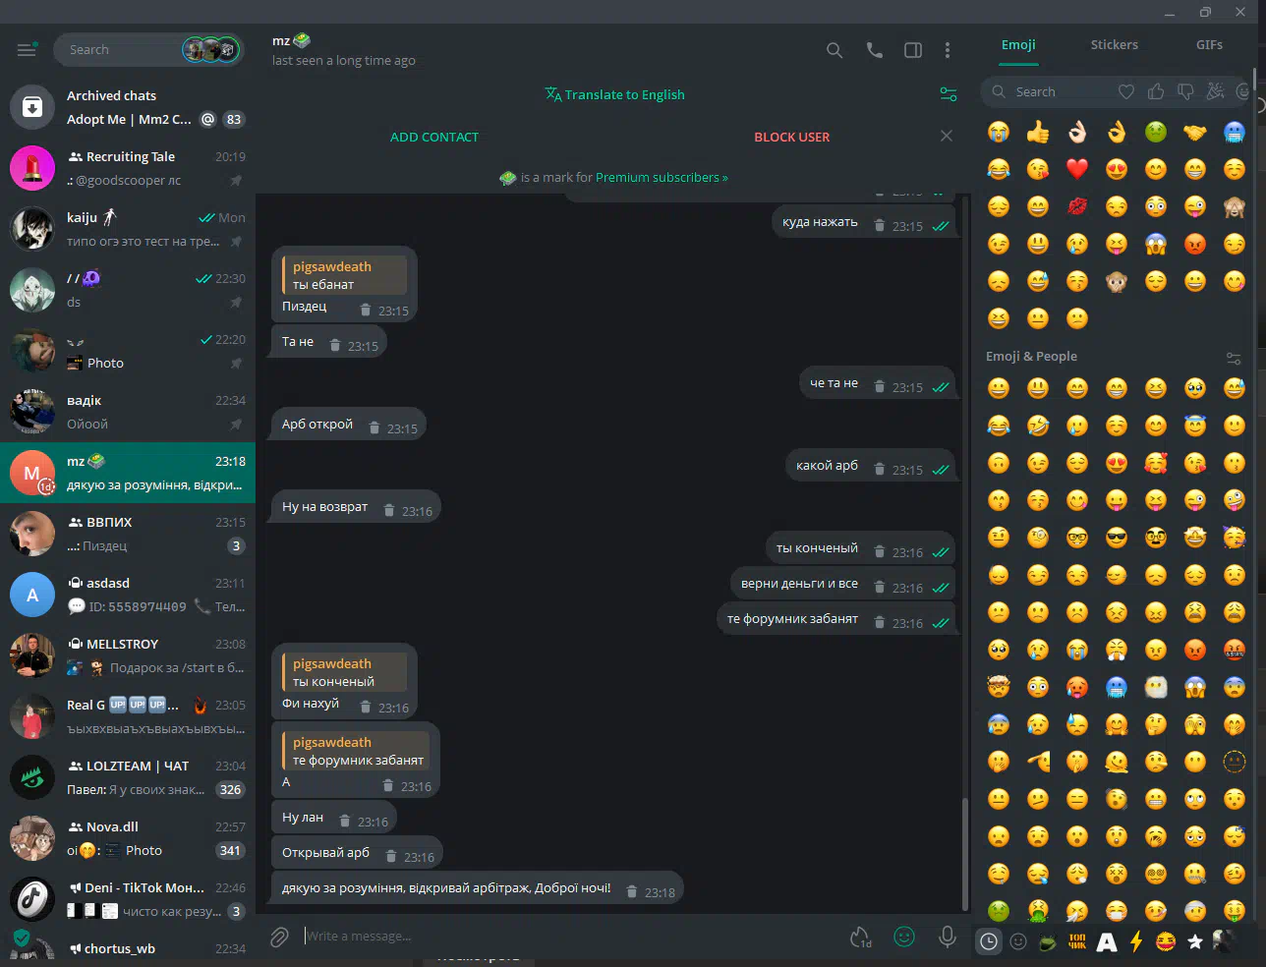Toggle the emoji panel smiley button

coord(904,937)
